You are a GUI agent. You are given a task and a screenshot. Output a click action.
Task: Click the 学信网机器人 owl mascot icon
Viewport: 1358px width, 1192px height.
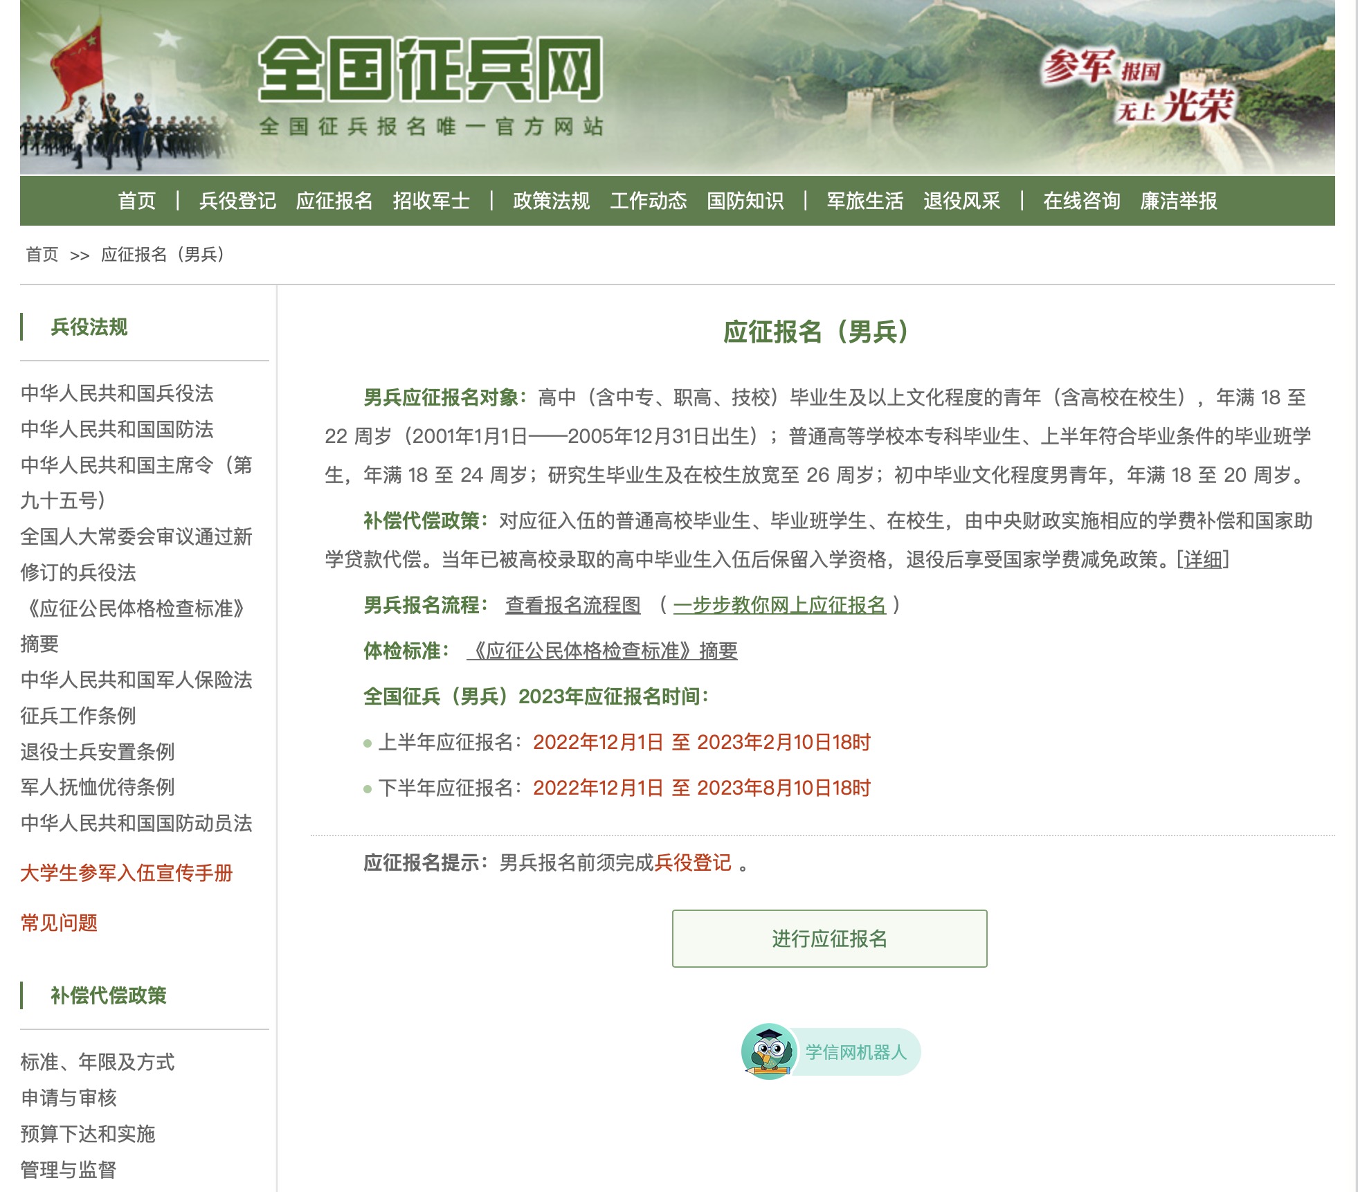click(x=768, y=1051)
